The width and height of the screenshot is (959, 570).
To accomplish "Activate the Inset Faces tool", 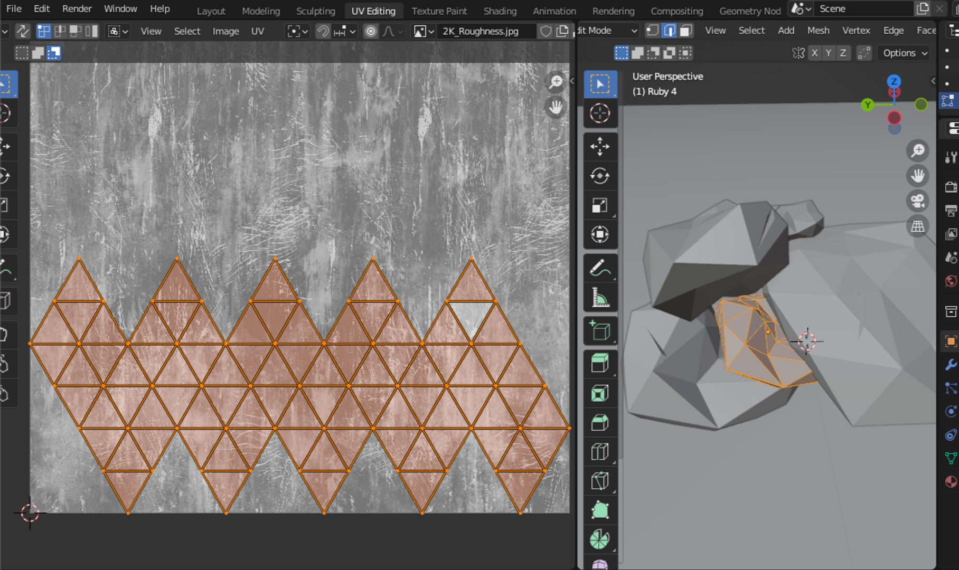I will (600, 393).
